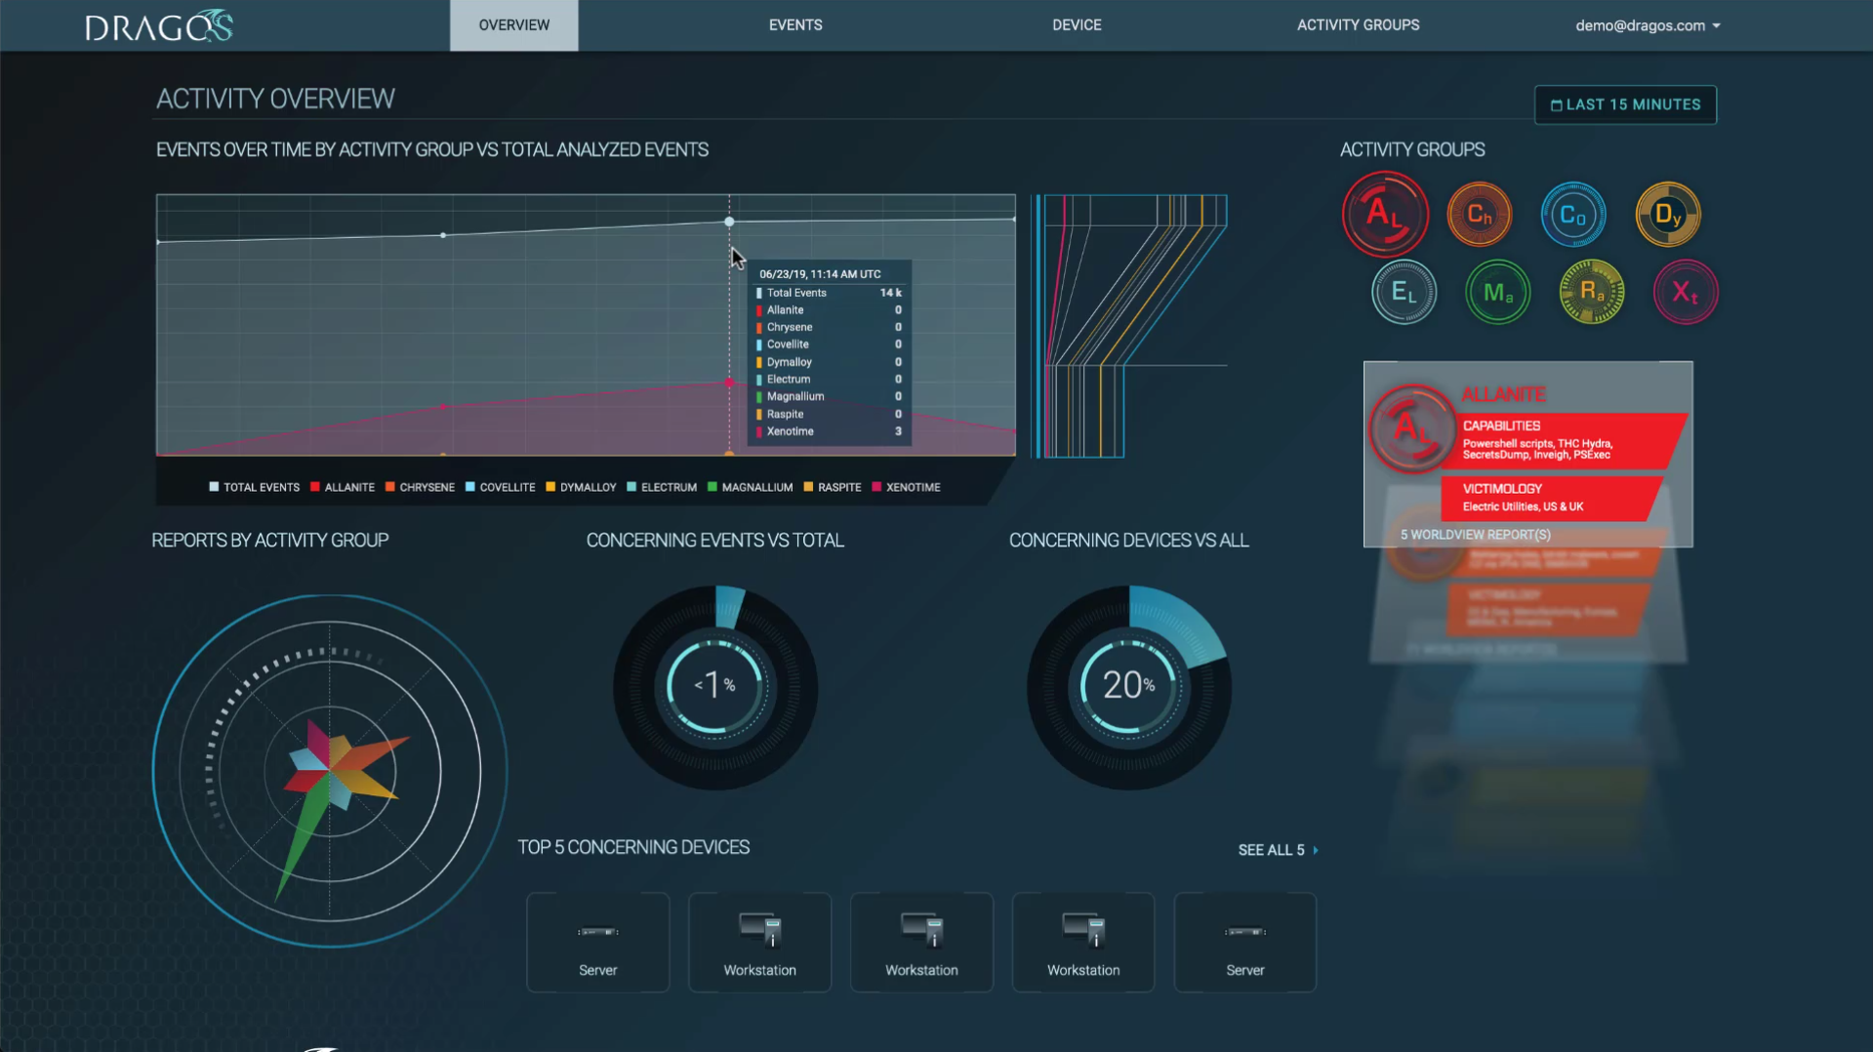Click the calendar icon in time range button

[1556, 105]
